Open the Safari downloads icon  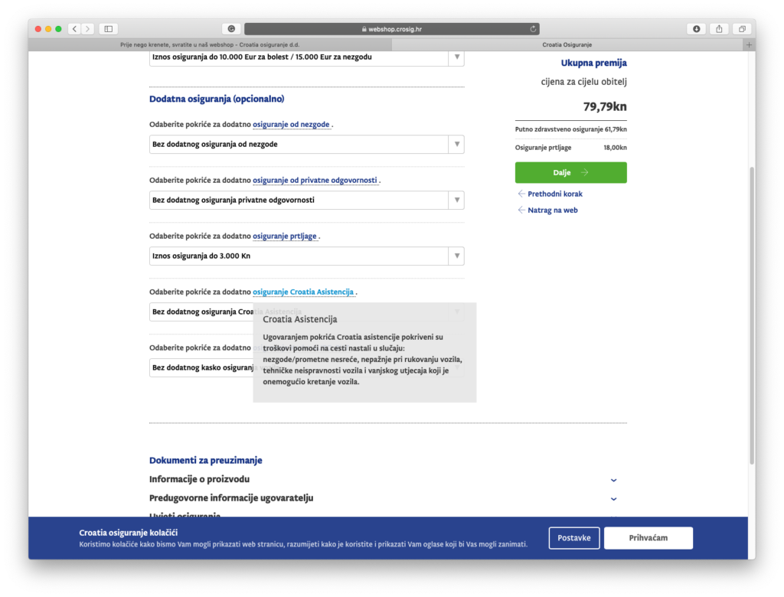[x=696, y=29]
